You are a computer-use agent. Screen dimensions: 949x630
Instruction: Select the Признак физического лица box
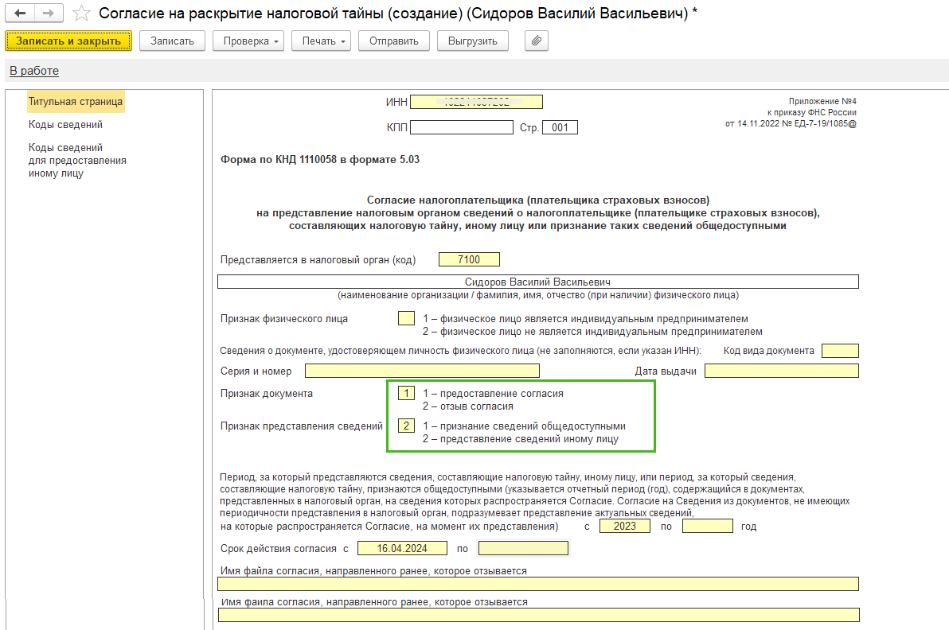pyautogui.click(x=406, y=319)
